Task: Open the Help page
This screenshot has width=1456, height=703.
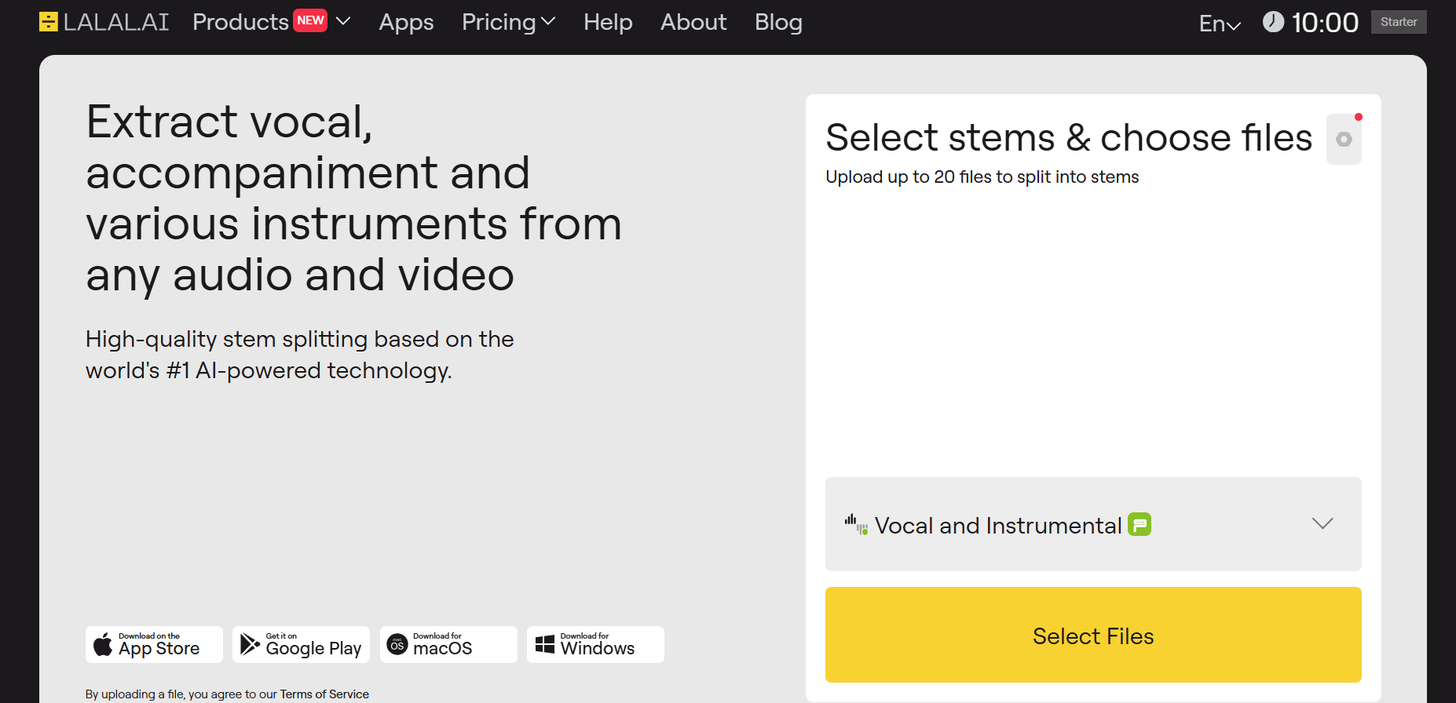Action: point(608,22)
